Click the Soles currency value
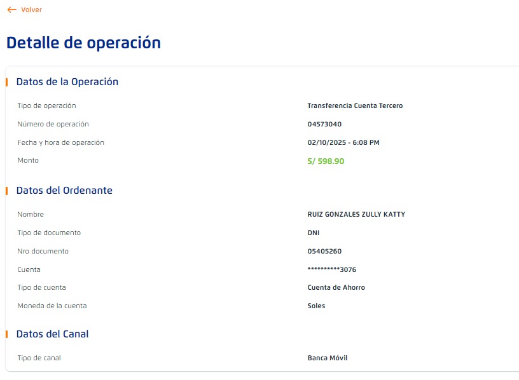Screen dimensions: 519x380 pyautogui.click(x=316, y=306)
